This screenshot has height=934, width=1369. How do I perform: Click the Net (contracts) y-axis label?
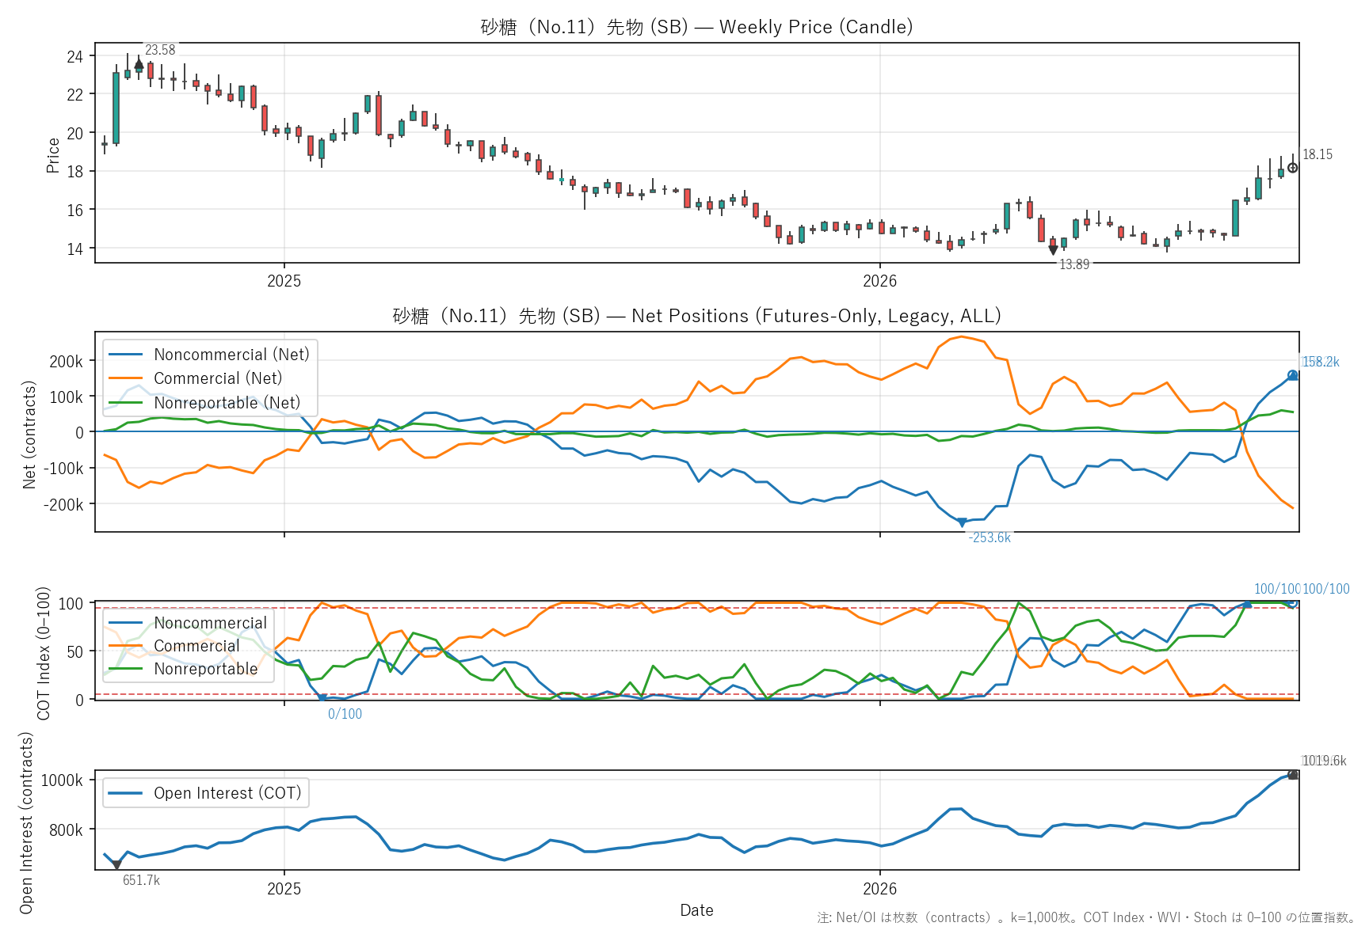click(x=29, y=435)
